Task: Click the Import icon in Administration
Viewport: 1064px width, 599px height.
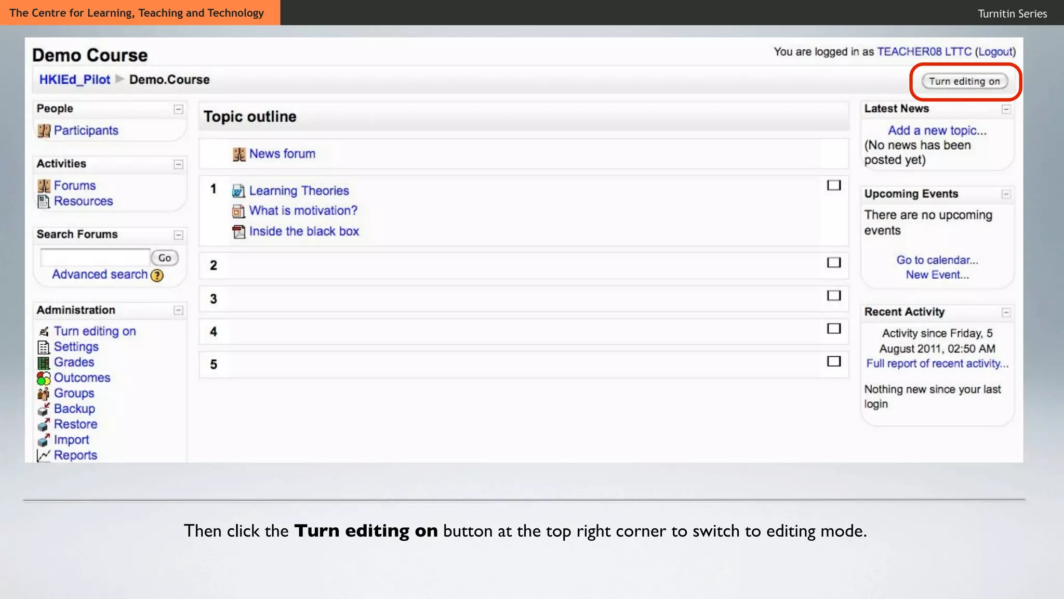Action: (x=44, y=440)
